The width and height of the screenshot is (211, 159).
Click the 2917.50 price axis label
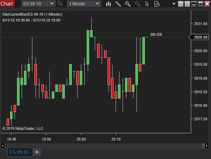pyautogui.click(x=200, y=119)
